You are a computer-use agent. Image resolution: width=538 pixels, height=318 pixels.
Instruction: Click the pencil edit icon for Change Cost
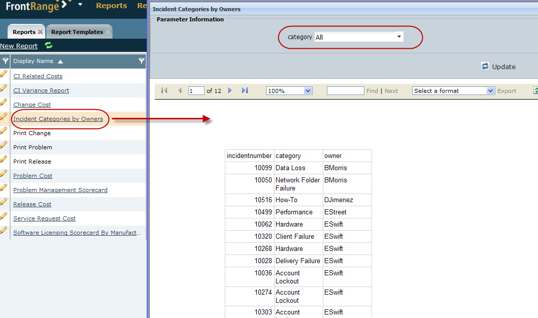(4, 102)
